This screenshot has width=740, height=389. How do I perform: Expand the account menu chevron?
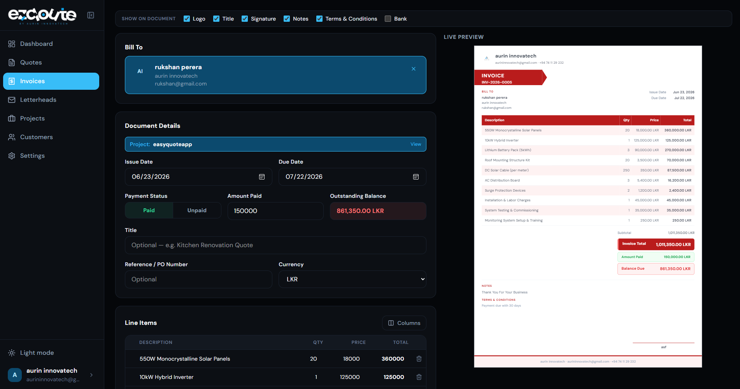pos(91,375)
